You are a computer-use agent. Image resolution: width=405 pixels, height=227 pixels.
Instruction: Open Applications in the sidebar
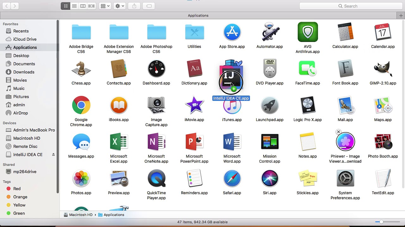click(x=29, y=47)
